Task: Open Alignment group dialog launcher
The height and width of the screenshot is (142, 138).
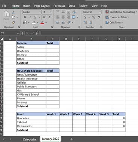Action: coord(79,27)
